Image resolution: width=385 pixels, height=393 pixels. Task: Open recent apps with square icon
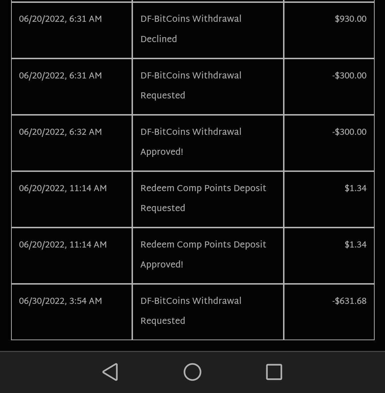coord(274,372)
